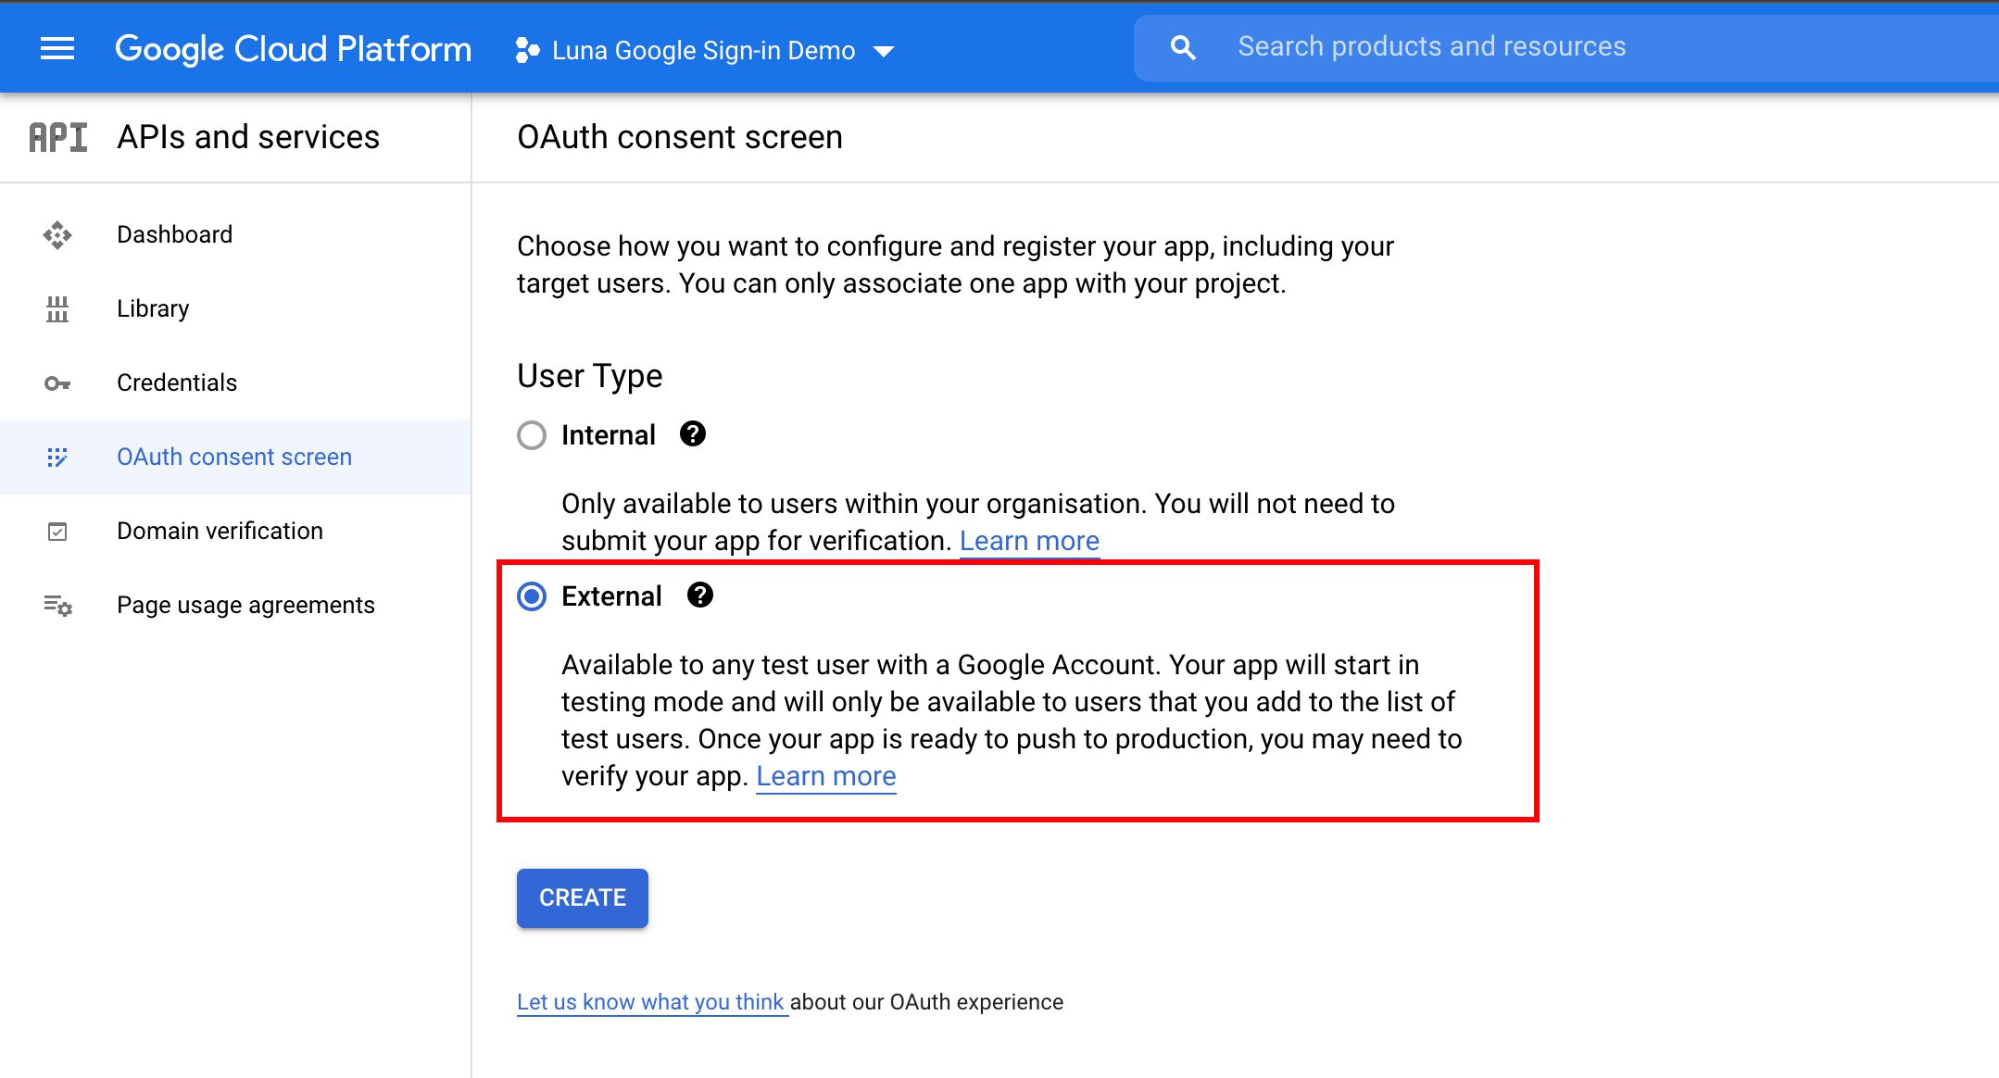Open Learn more link under Internal

[x=1029, y=541]
